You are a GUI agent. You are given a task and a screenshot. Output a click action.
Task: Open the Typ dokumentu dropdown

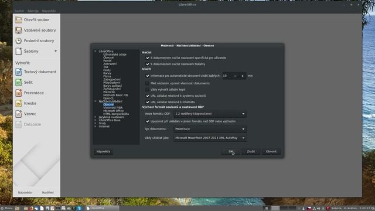click(x=210, y=129)
